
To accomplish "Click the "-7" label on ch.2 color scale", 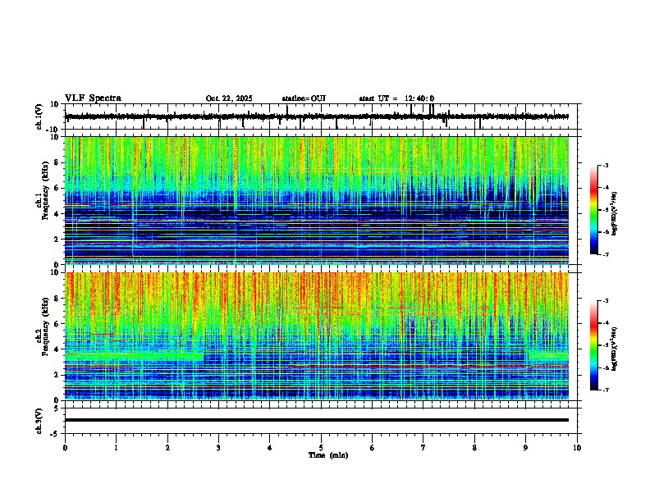I will point(605,390).
